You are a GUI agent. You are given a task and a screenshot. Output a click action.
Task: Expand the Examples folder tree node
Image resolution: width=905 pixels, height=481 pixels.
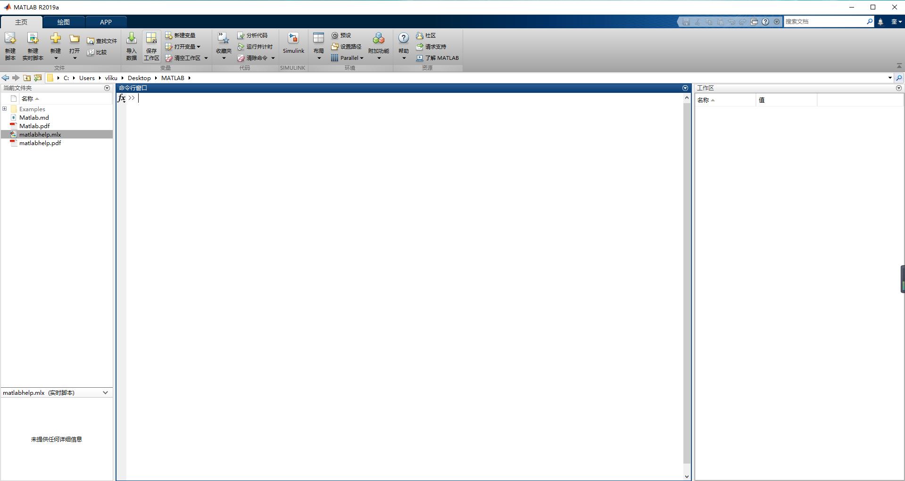[x=5, y=109]
